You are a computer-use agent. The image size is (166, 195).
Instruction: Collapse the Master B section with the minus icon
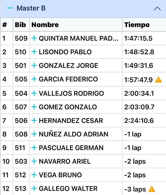pos(10,8)
